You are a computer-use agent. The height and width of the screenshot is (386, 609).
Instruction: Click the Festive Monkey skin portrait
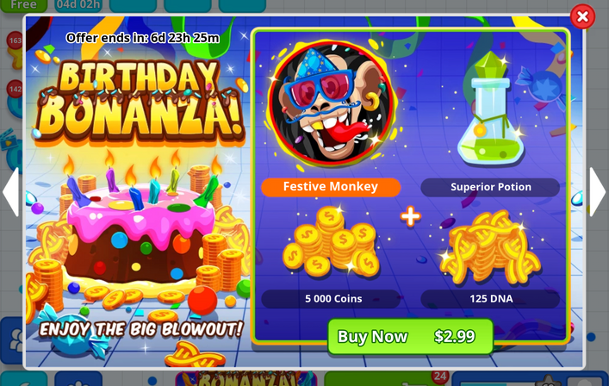[332, 104]
